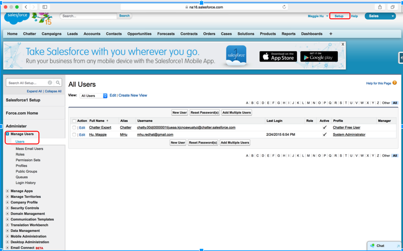The width and height of the screenshot is (403, 251).
Task: Click setup search magnifier icon
Action: [58, 83]
